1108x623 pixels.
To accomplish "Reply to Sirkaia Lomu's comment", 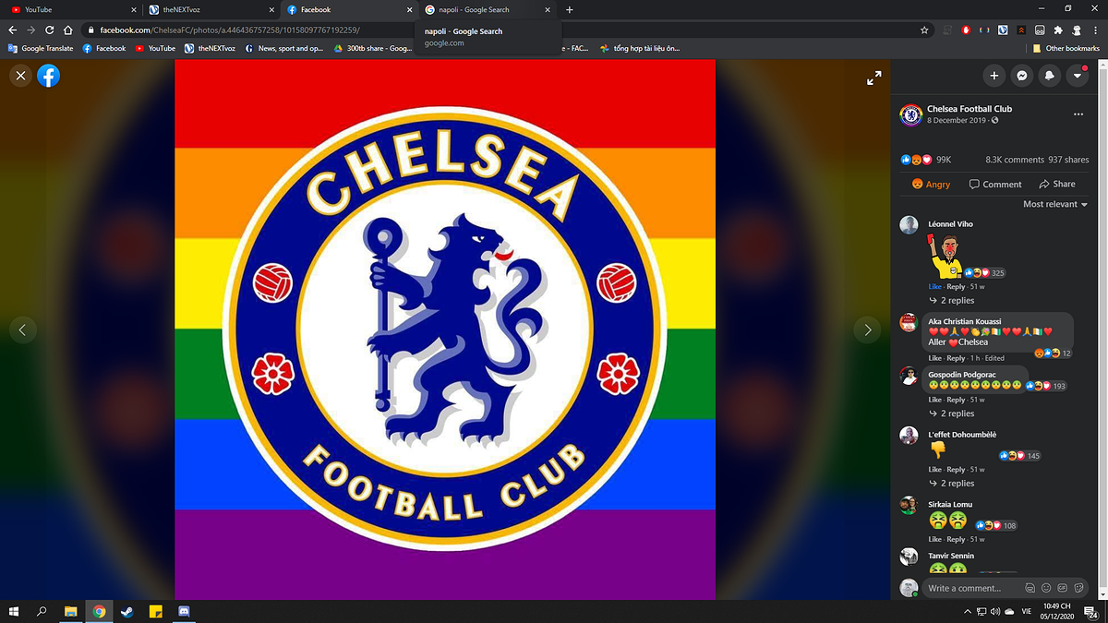I will click(x=956, y=539).
